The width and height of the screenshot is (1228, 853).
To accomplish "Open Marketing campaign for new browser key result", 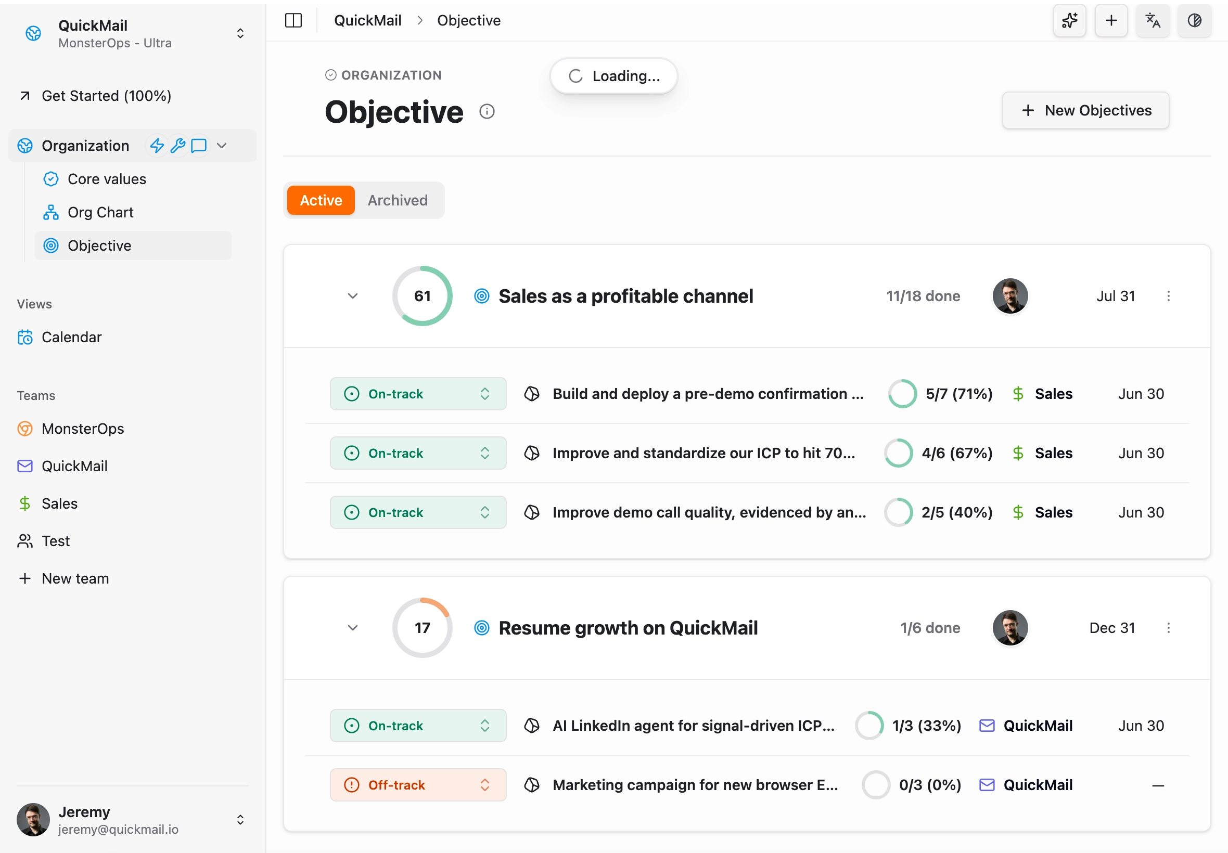I will [695, 784].
